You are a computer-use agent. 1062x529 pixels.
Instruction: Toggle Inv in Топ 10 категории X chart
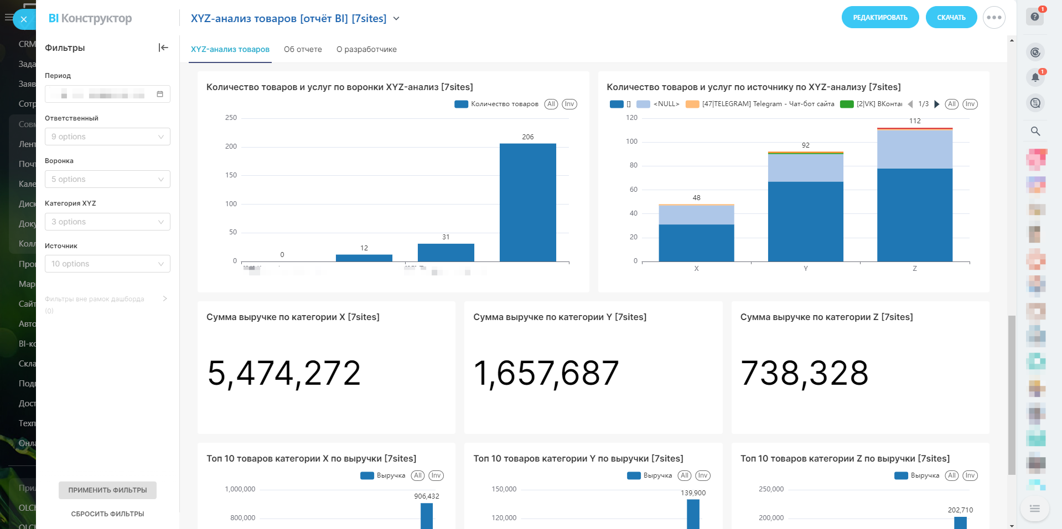coord(436,475)
